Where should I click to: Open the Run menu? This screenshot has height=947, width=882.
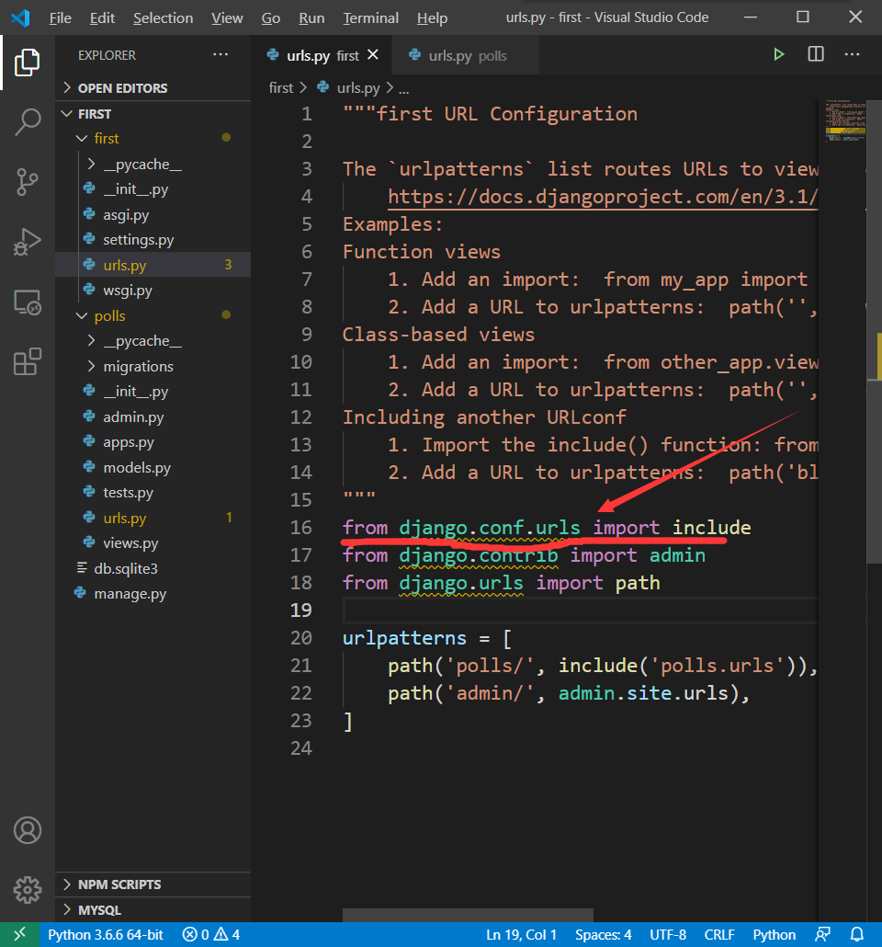pyautogui.click(x=311, y=18)
